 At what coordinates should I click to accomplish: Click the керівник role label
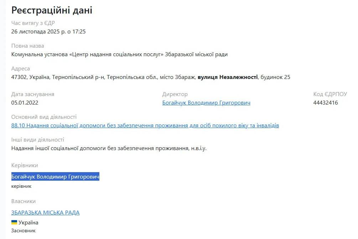click(x=21, y=186)
